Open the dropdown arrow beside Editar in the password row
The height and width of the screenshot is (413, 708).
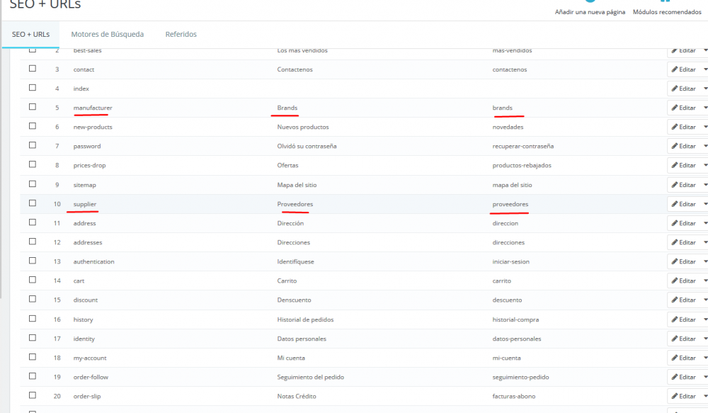click(705, 147)
